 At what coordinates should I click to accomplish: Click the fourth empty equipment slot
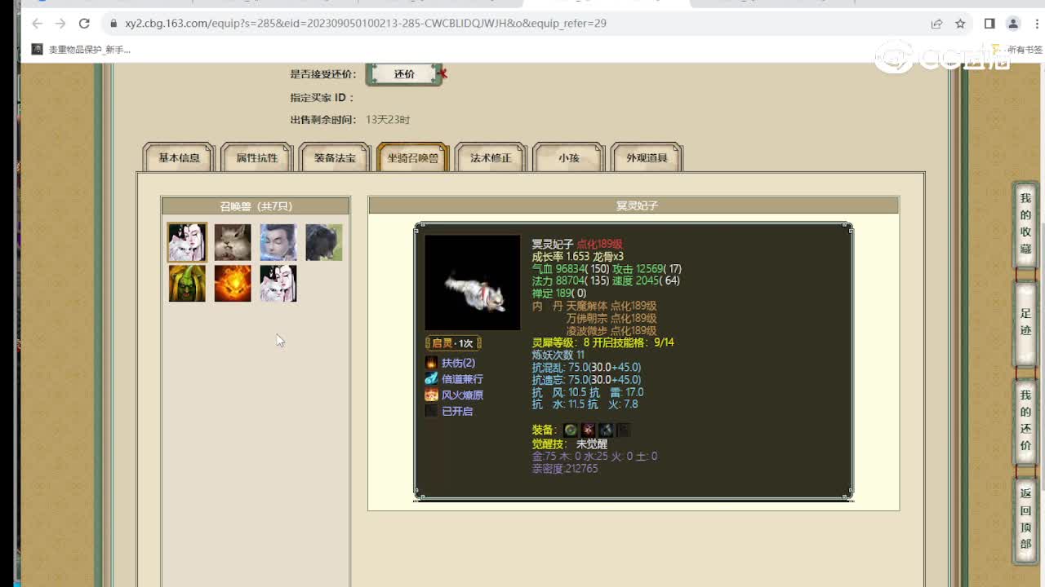pyautogui.click(x=623, y=430)
